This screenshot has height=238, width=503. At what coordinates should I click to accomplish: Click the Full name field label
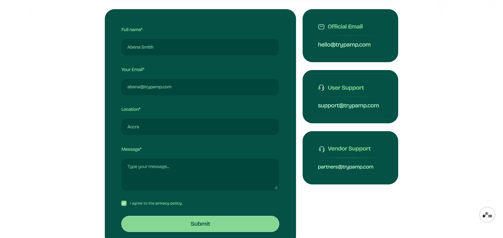coord(132,30)
